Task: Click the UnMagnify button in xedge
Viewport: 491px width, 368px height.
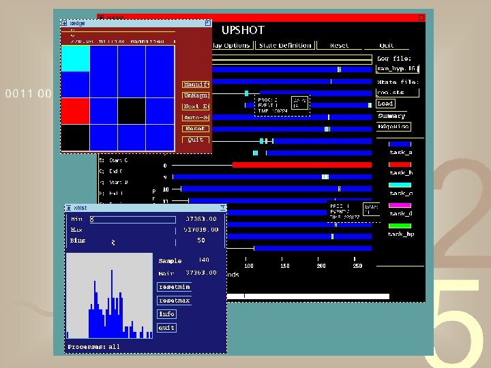Action: pos(196,95)
